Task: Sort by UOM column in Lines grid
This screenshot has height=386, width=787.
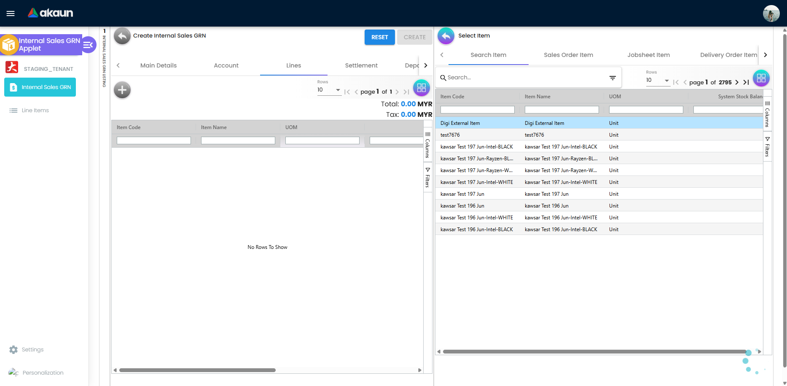Action: click(291, 127)
